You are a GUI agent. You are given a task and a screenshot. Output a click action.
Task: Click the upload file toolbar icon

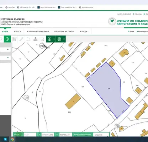(x=35, y=39)
